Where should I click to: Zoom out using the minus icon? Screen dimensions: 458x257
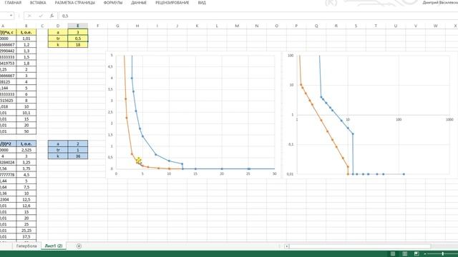click(425, 254)
